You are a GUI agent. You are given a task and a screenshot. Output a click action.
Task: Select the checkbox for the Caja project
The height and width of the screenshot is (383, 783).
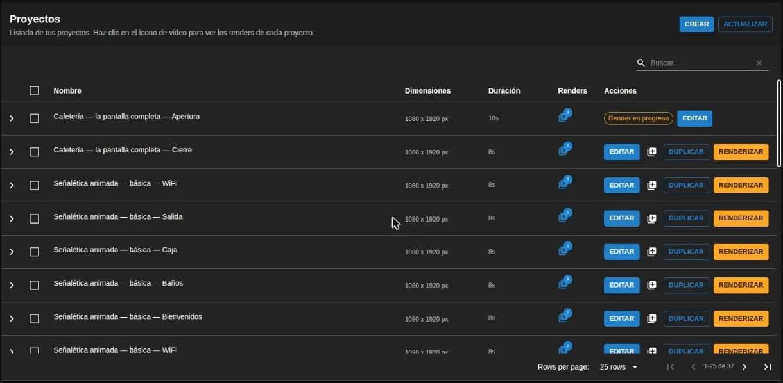click(x=34, y=252)
